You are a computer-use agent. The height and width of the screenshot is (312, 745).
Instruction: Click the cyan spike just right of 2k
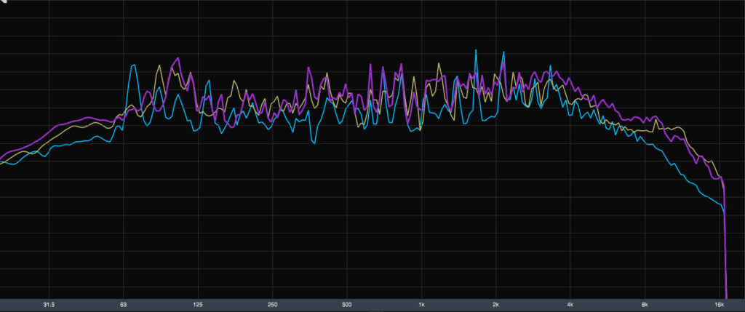(502, 53)
